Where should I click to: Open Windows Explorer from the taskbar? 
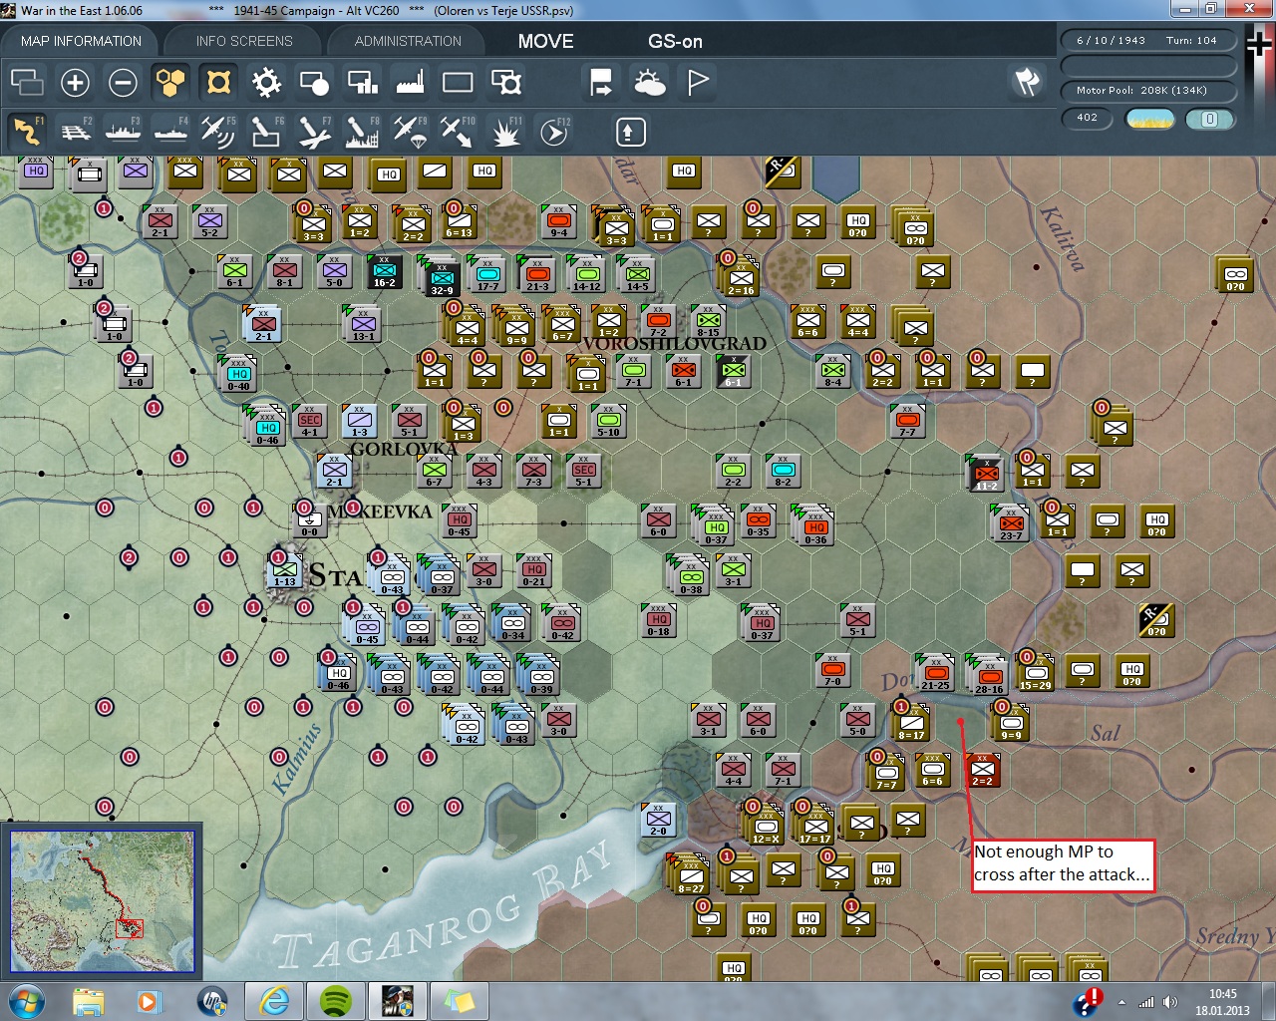tap(89, 1001)
